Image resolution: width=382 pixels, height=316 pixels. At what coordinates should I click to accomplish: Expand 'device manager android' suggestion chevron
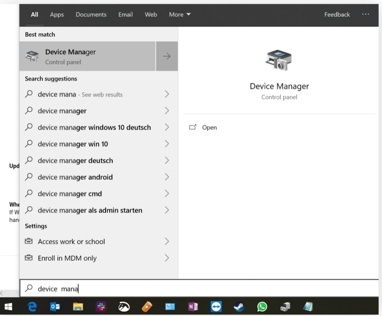167,177
